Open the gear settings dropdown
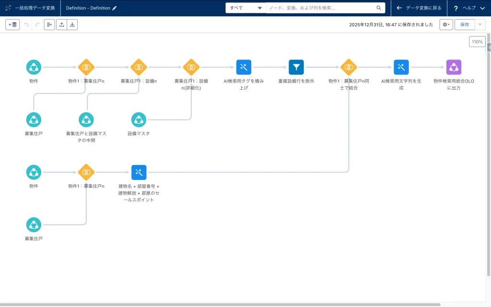491x307 pixels. (x=446, y=24)
